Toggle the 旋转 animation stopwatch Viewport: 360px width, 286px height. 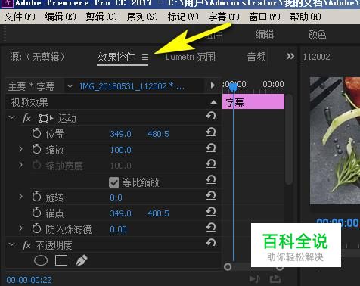(36, 197)
